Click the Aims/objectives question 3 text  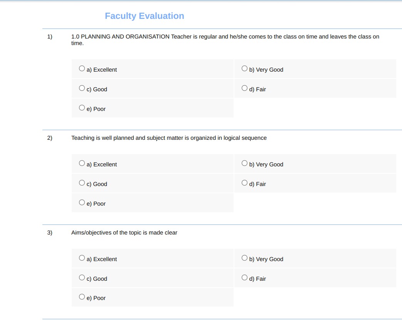[x=124, y=233]
